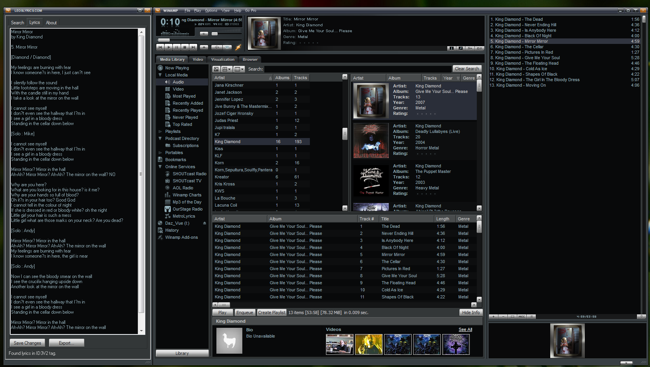Open Subscriptions under Podcast Directory
Image resolution: width=650 pixels, height=367 pixels.
tap(186, 145)
